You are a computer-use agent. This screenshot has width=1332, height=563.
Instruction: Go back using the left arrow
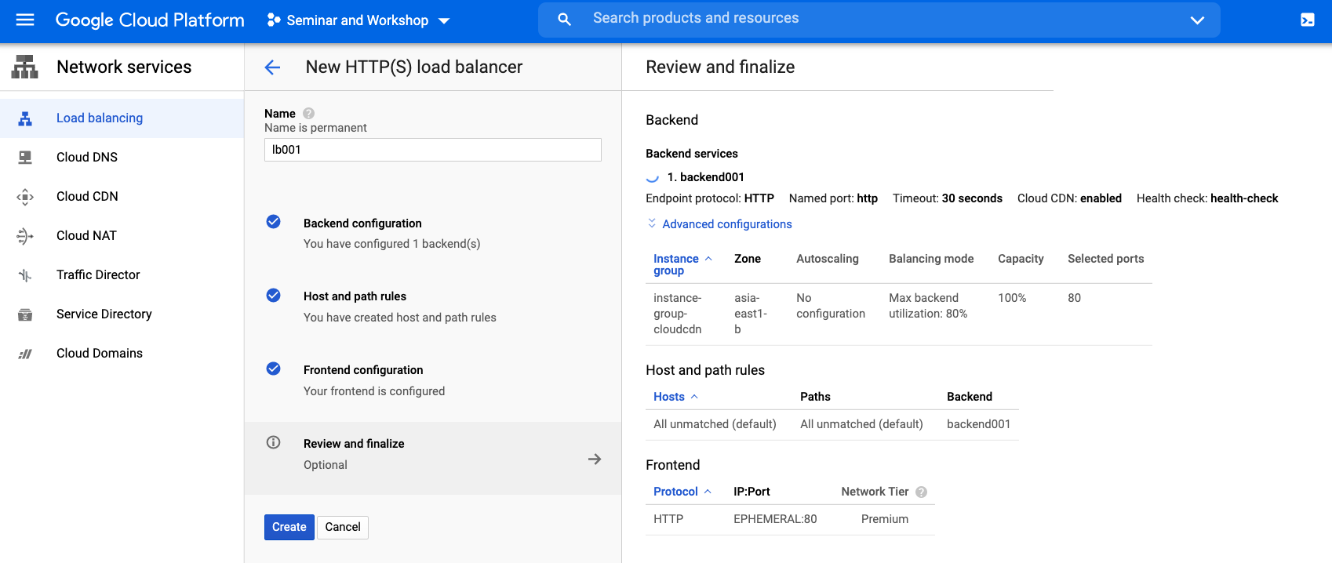coord(272,67)
